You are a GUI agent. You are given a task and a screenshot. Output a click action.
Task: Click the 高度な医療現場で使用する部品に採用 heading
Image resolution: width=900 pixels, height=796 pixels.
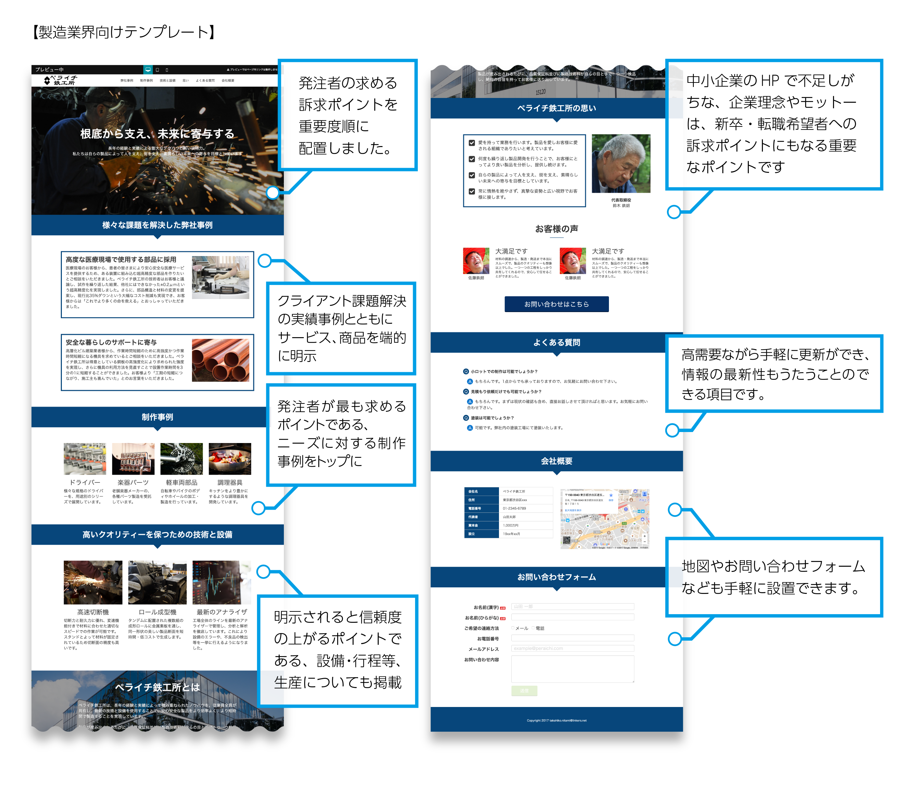[121, 259]
